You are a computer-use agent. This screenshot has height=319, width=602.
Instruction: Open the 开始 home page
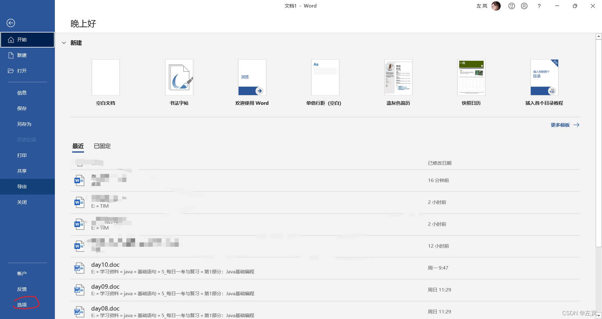(27, 40)
